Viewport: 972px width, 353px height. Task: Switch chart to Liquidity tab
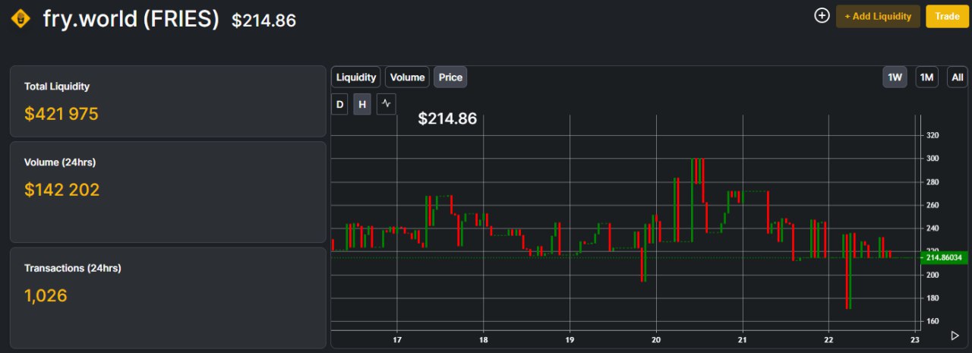coord(356,77)
